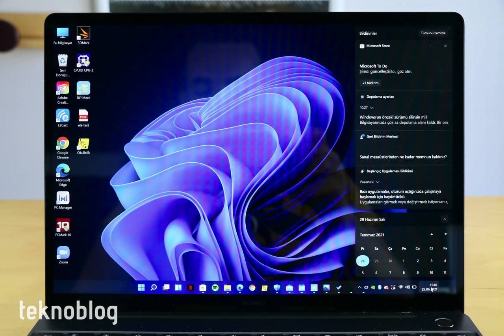Open 3DMark desktop shortcut
Viewport: 504px width, 336px height.
83,34
